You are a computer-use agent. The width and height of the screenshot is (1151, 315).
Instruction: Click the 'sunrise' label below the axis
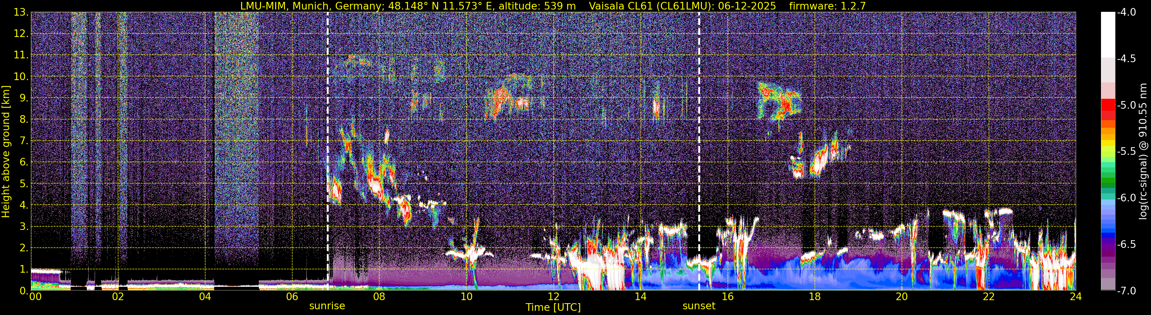point(327,306)
